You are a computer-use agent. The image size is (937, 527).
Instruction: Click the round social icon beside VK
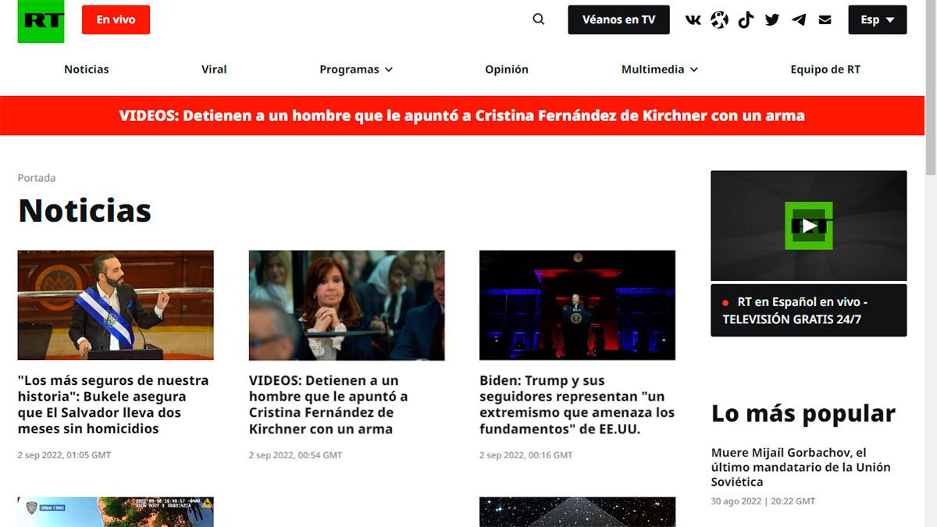pos(719,20)
